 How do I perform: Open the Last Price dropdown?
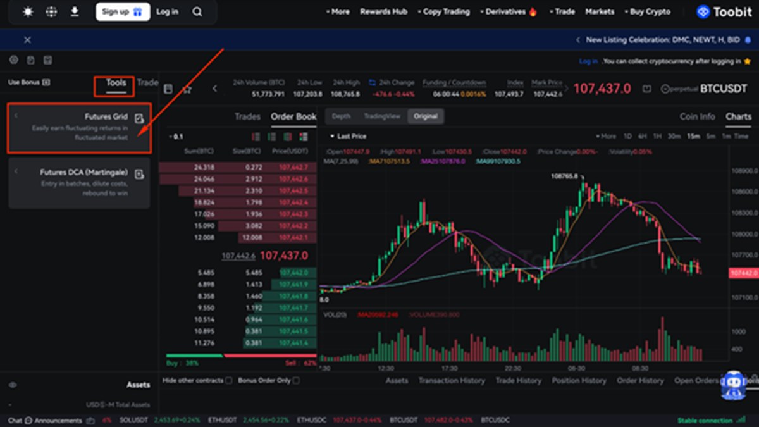(348, 136)
